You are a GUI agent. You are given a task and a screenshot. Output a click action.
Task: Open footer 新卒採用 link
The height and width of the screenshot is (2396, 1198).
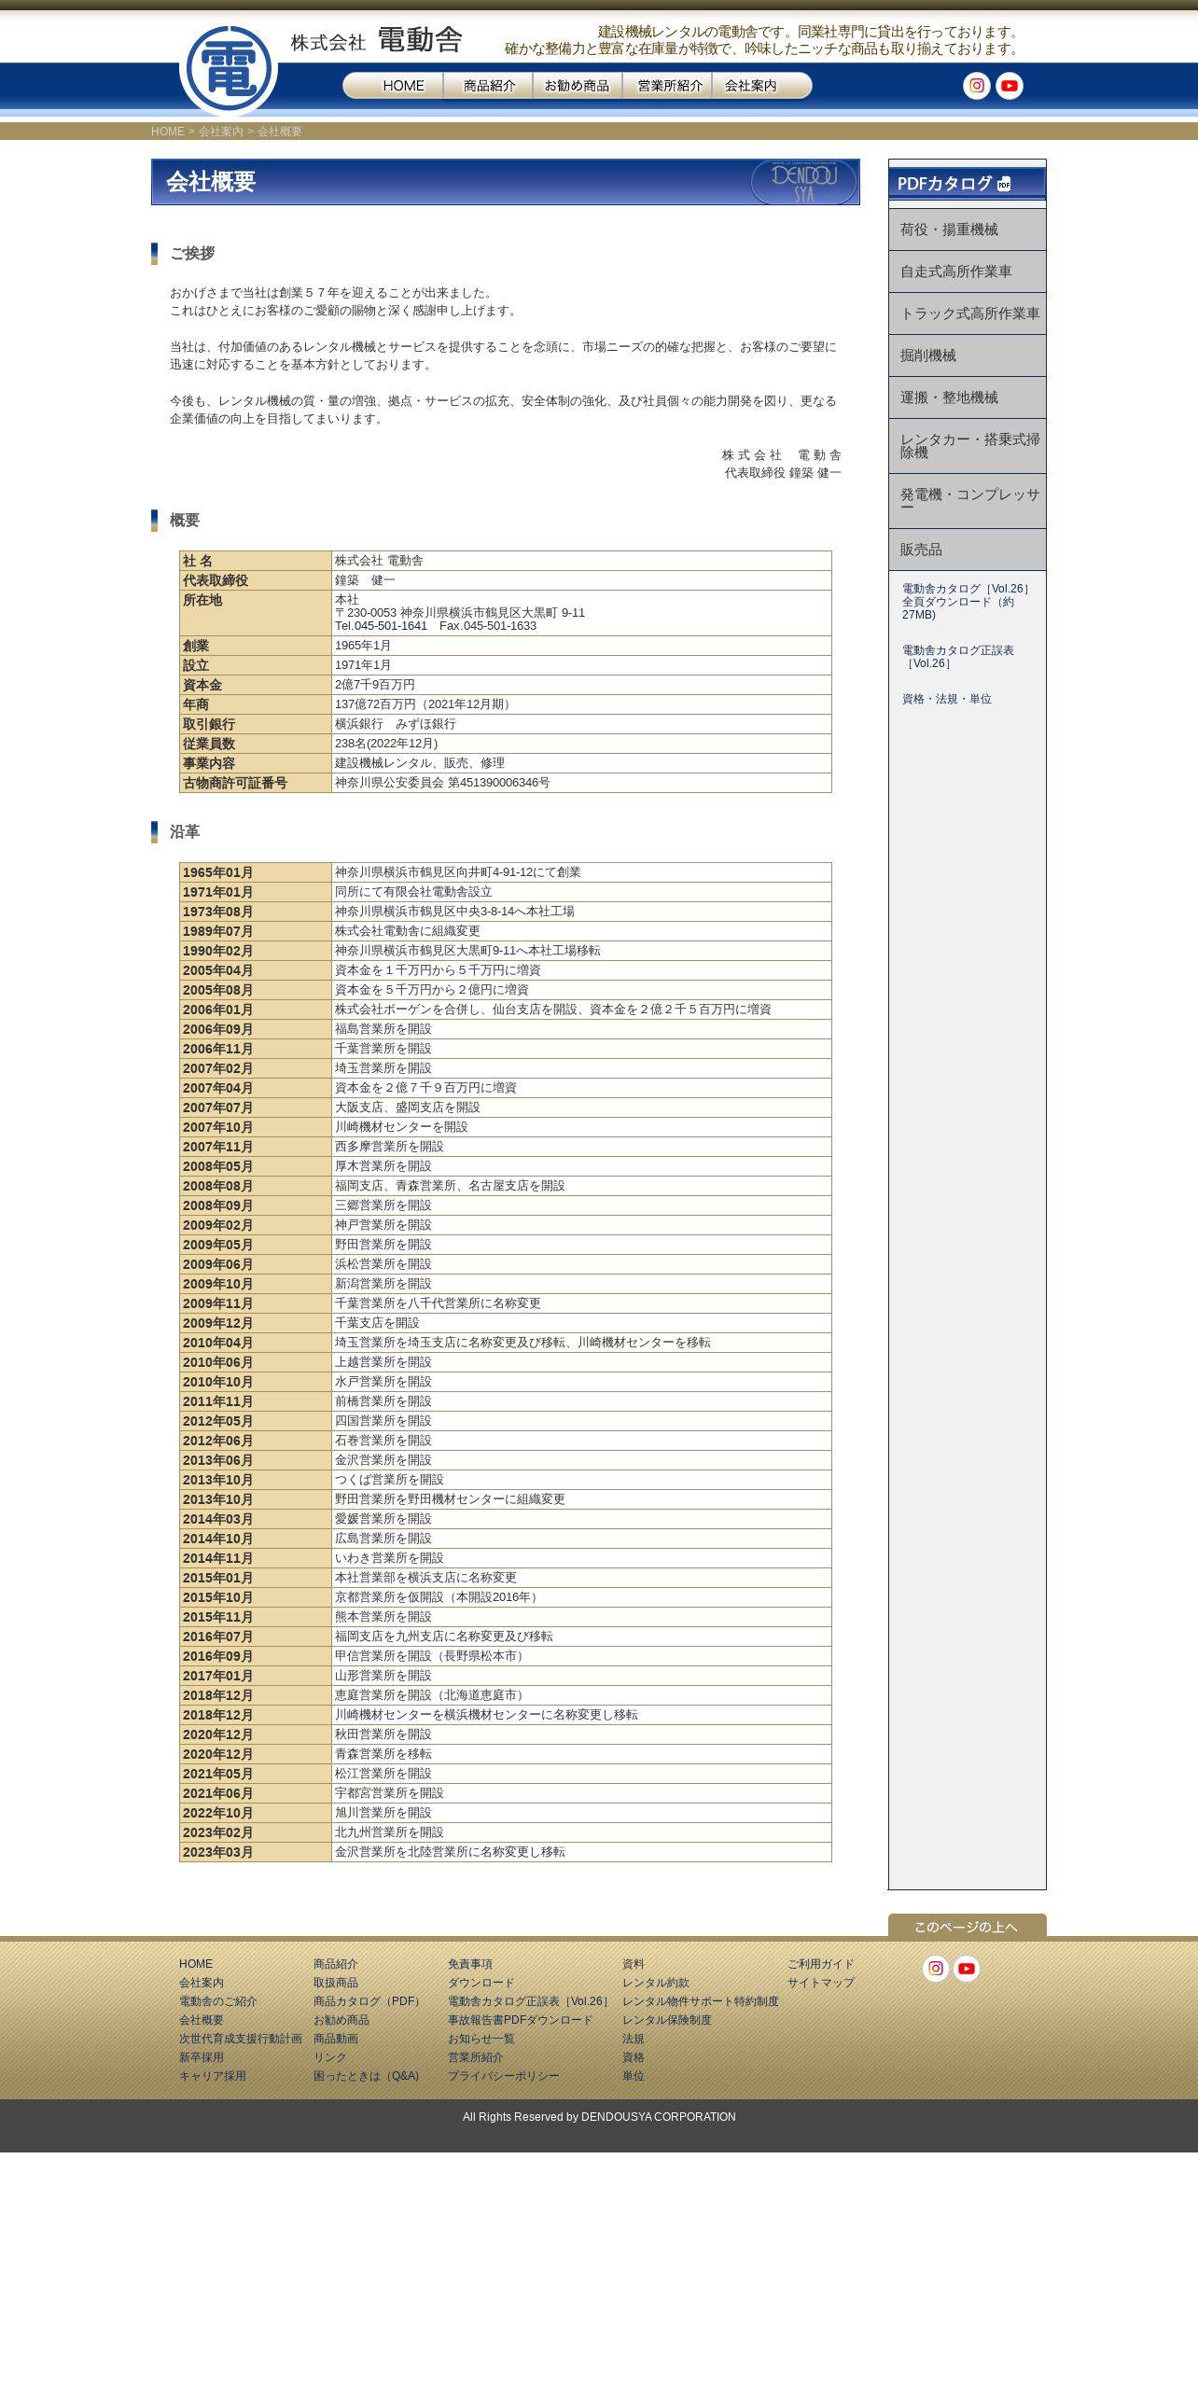202,2057
